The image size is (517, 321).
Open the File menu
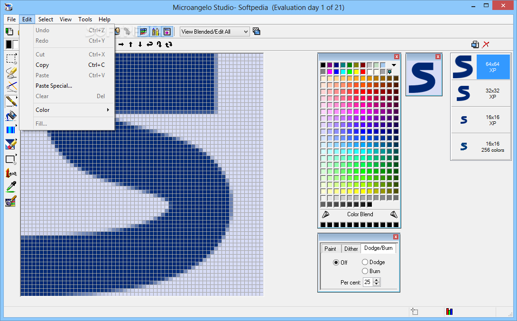[11, 19]
